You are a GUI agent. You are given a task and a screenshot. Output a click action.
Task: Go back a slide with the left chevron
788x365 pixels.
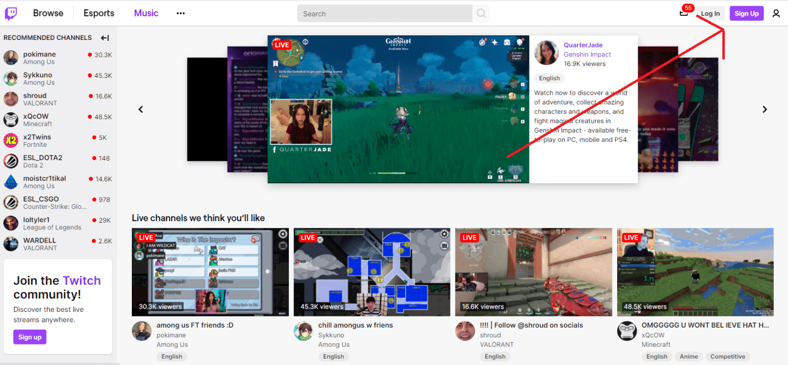[x=141, y=109]
